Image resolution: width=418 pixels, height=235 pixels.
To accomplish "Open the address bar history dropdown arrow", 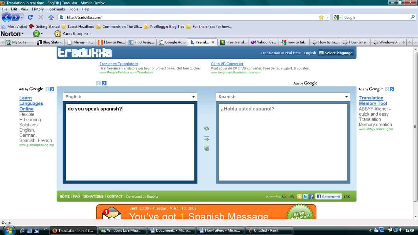I will (x=328, y=17).
